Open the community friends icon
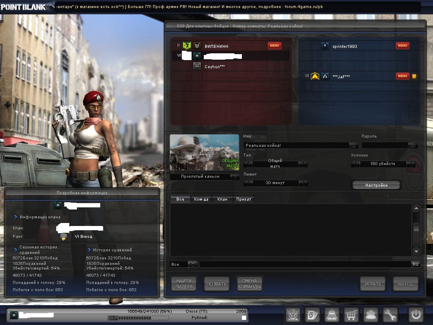The image size is (433, 325). tap(370, 315)
